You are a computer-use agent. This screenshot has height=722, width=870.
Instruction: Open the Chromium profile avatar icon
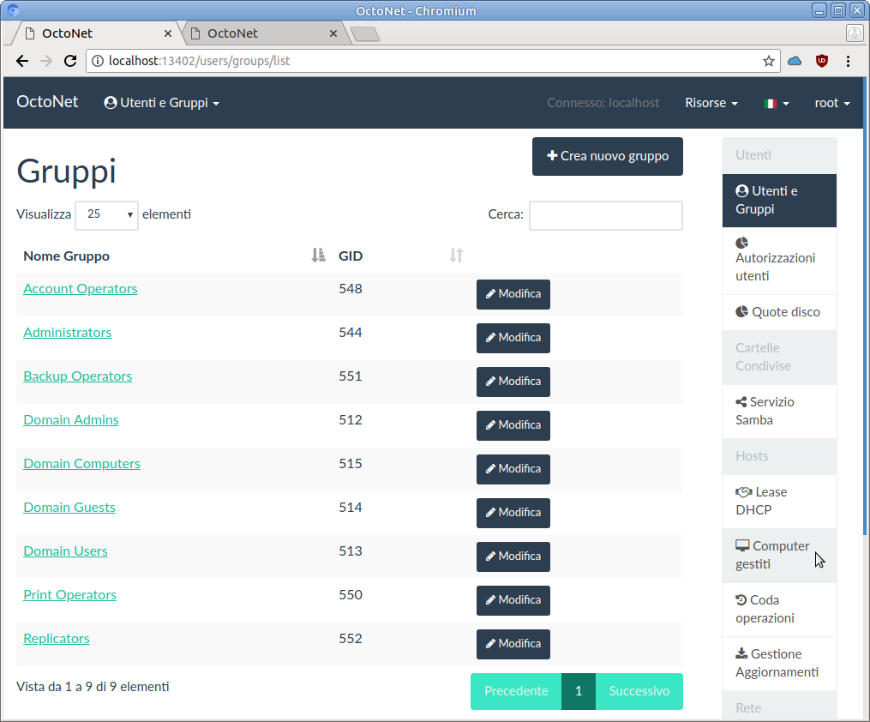855,33
